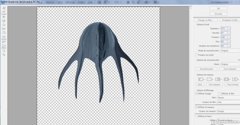Viewport: 240px width, 125px height.
Task: Select the Thaw Mask tool
Action: pos(4,46)
